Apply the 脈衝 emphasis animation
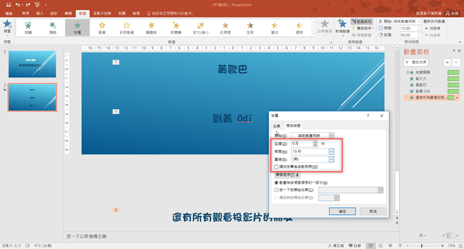This screenshot has height=249, width=464. point(102,27)
